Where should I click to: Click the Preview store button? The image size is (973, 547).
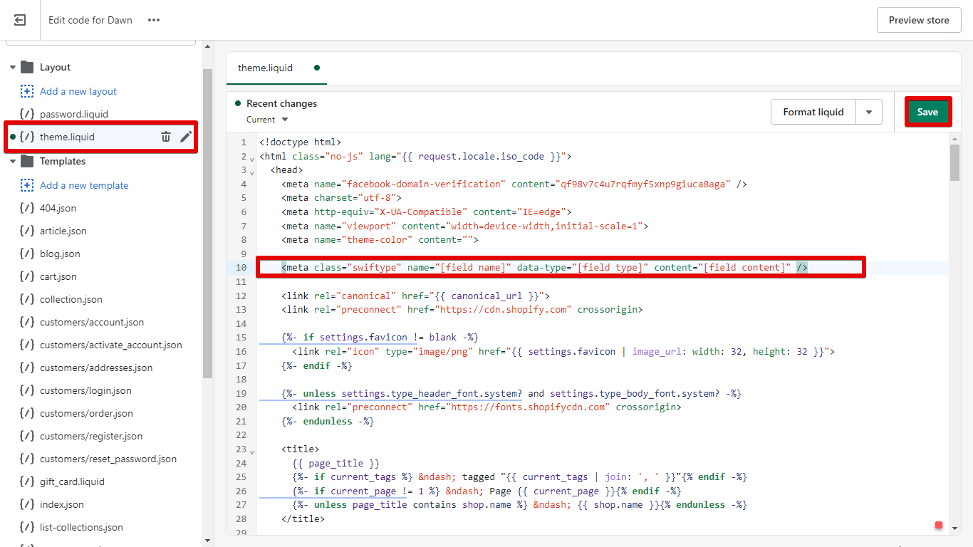tap(918, 20)
